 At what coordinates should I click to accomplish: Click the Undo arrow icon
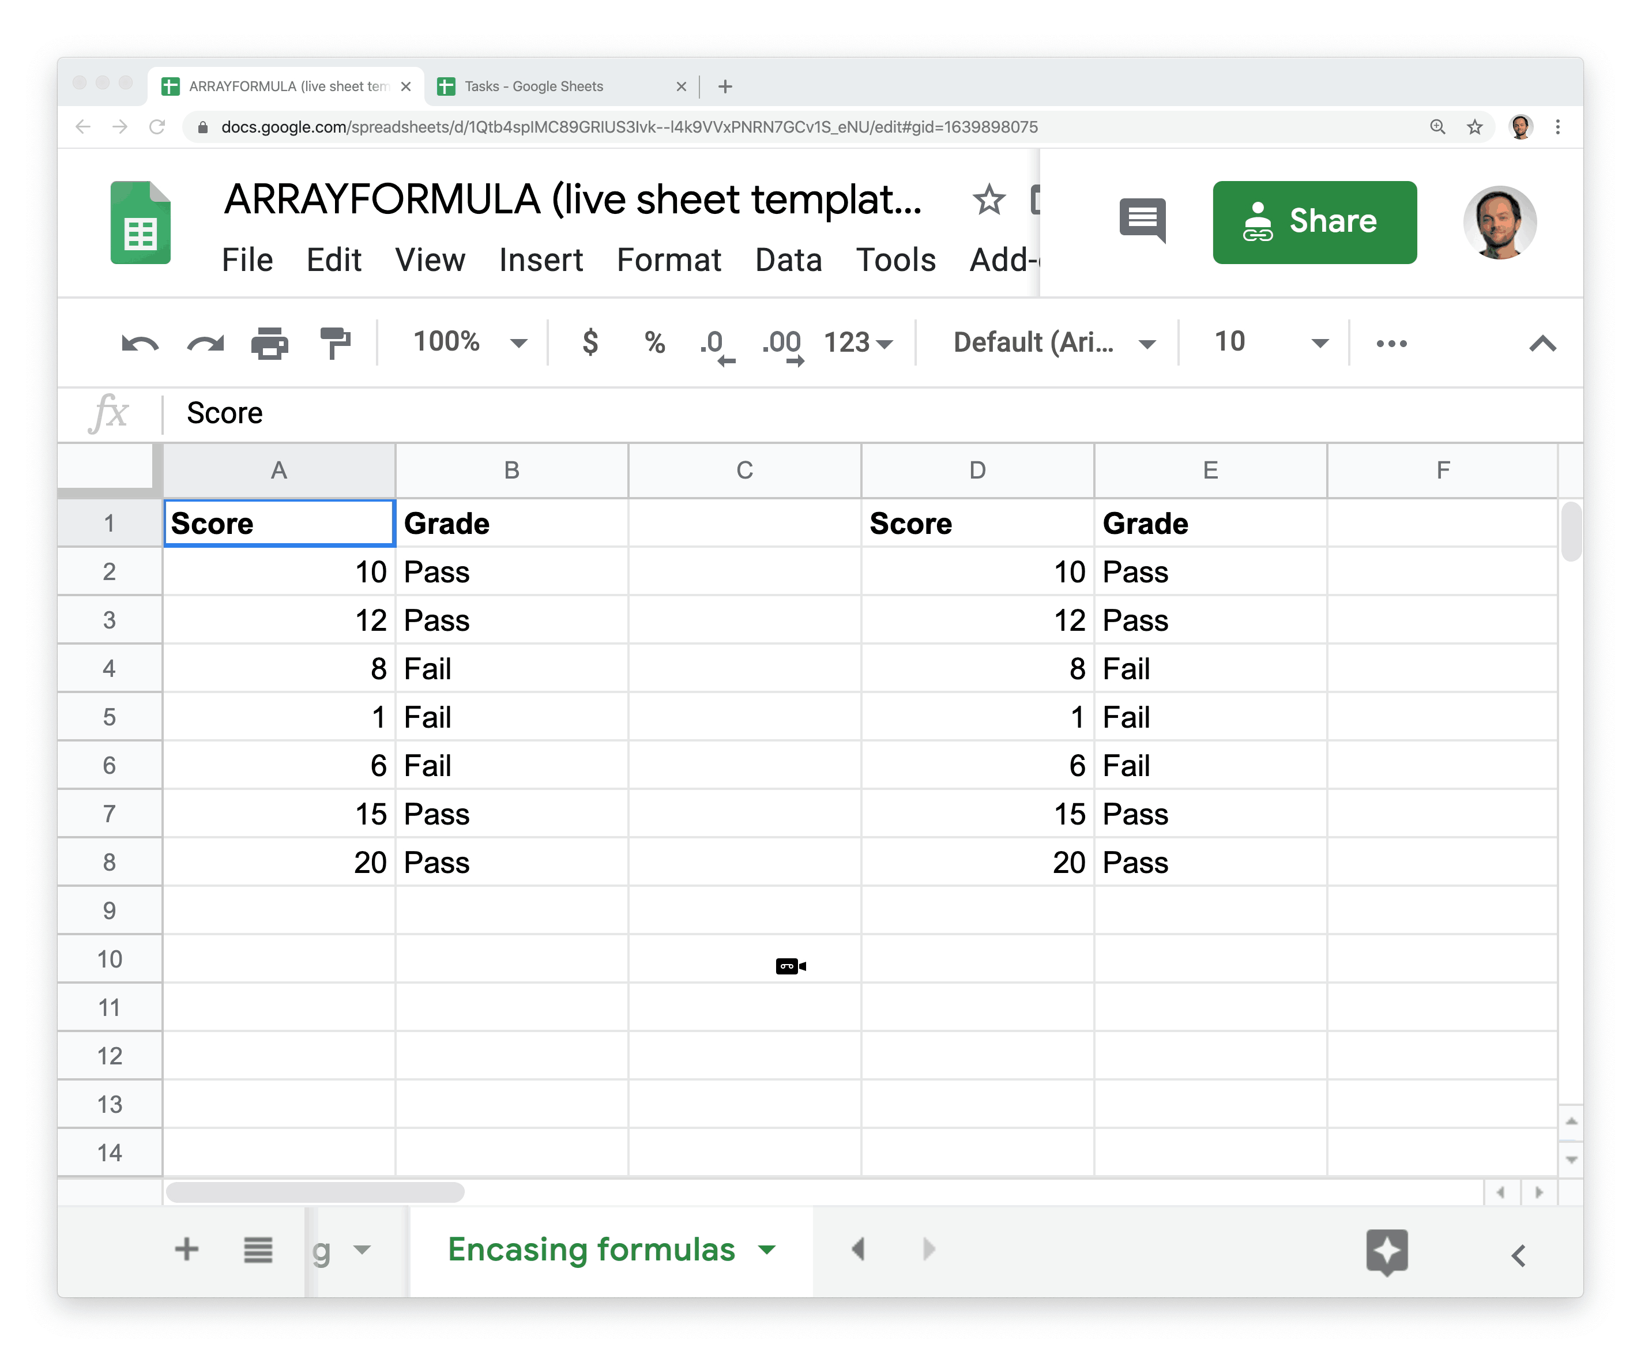click(x=140, y=342)
